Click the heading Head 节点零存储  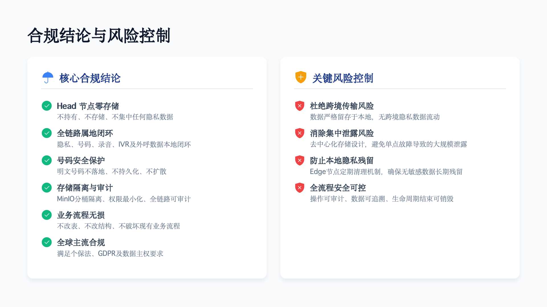click(x=88, y=106)
